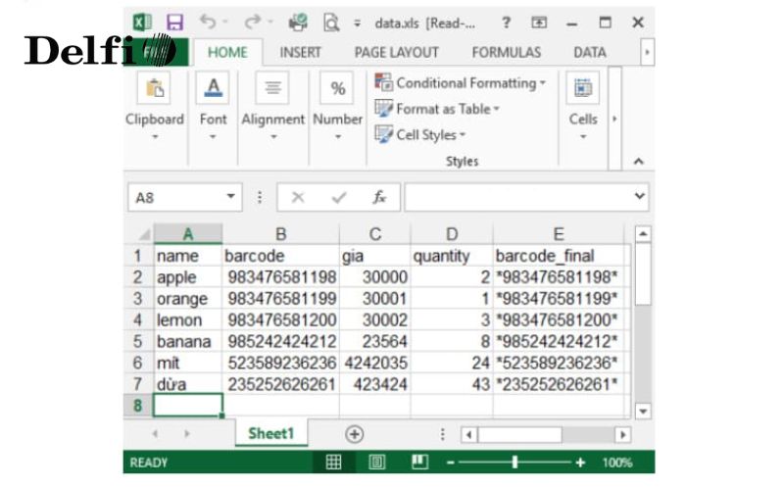
Task: Open the FORMULAS ribbon tab
Action: tap(506, 52)
